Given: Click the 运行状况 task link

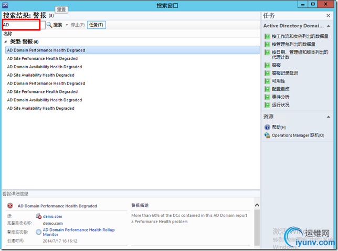Looking at the screenshot, I should [280, 105].
